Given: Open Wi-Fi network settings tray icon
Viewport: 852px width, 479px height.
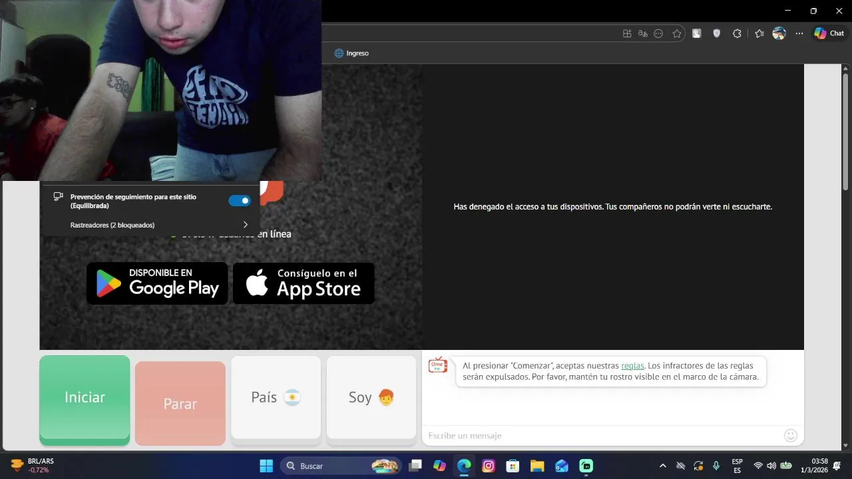Looking at the screenshot, I should (x=757, y=466).
